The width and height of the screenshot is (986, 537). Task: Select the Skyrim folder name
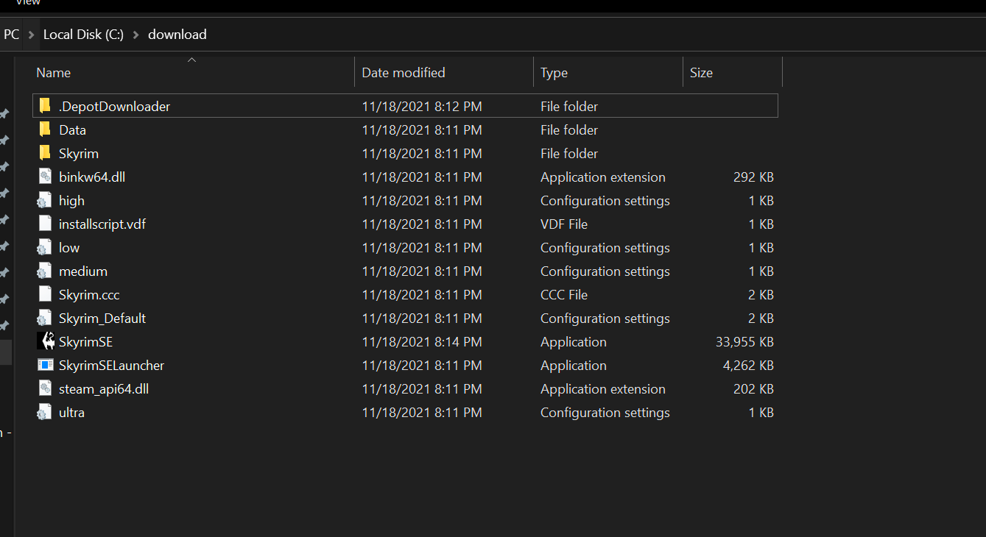(79, 154)
